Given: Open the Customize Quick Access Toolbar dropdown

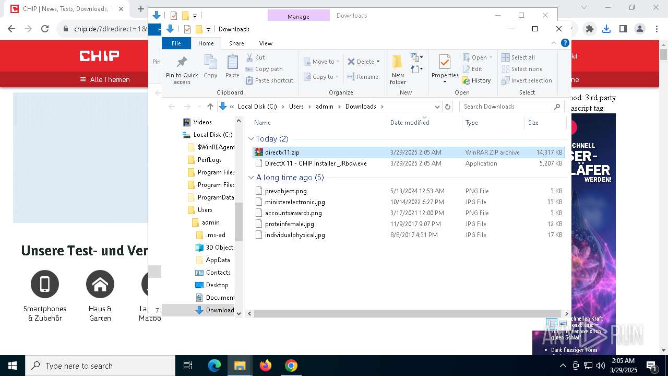Looking at the screenshot, I should pos(208,29).
